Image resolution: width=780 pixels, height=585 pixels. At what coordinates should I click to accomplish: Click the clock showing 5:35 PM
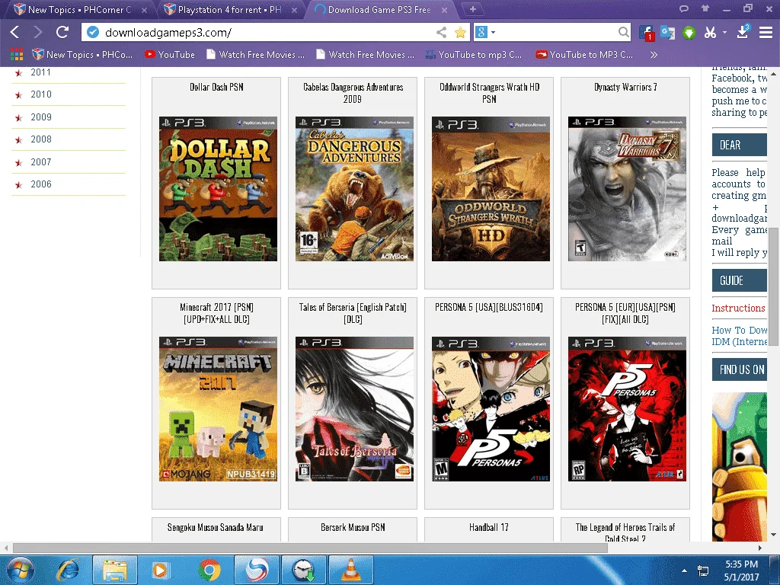[x=742, y=564]
